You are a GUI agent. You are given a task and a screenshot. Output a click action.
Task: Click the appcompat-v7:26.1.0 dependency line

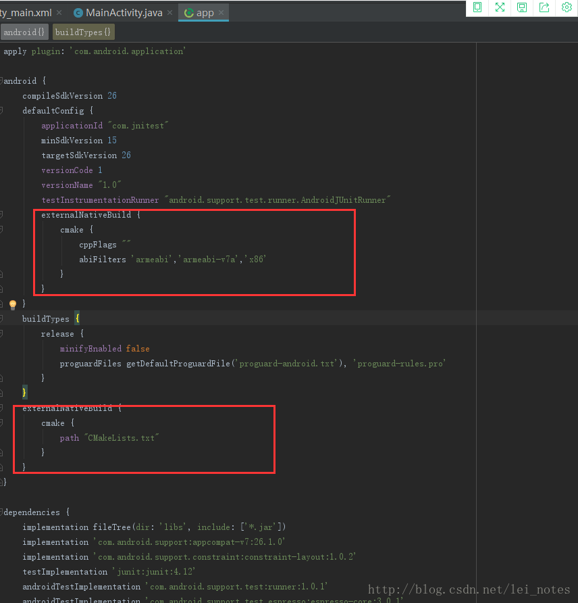(154, 542)
